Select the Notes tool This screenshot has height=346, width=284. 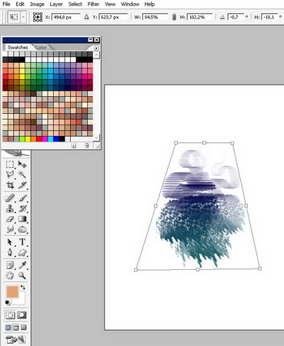click(x=10, y=265)
